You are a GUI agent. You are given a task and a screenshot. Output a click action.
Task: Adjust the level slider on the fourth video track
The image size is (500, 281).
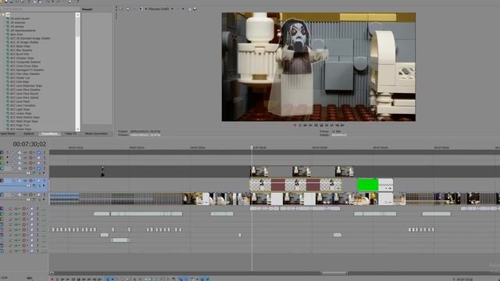coord(28,173)
